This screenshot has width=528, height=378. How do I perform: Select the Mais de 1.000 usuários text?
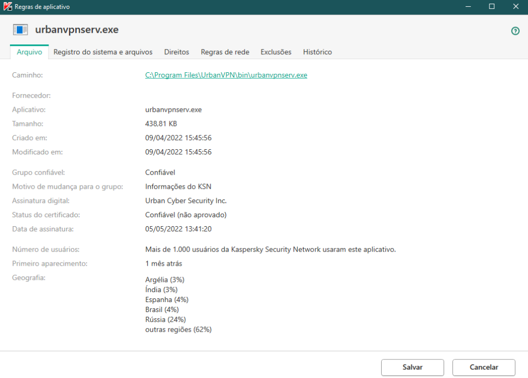pyautogui.click(x=270, y=249)
